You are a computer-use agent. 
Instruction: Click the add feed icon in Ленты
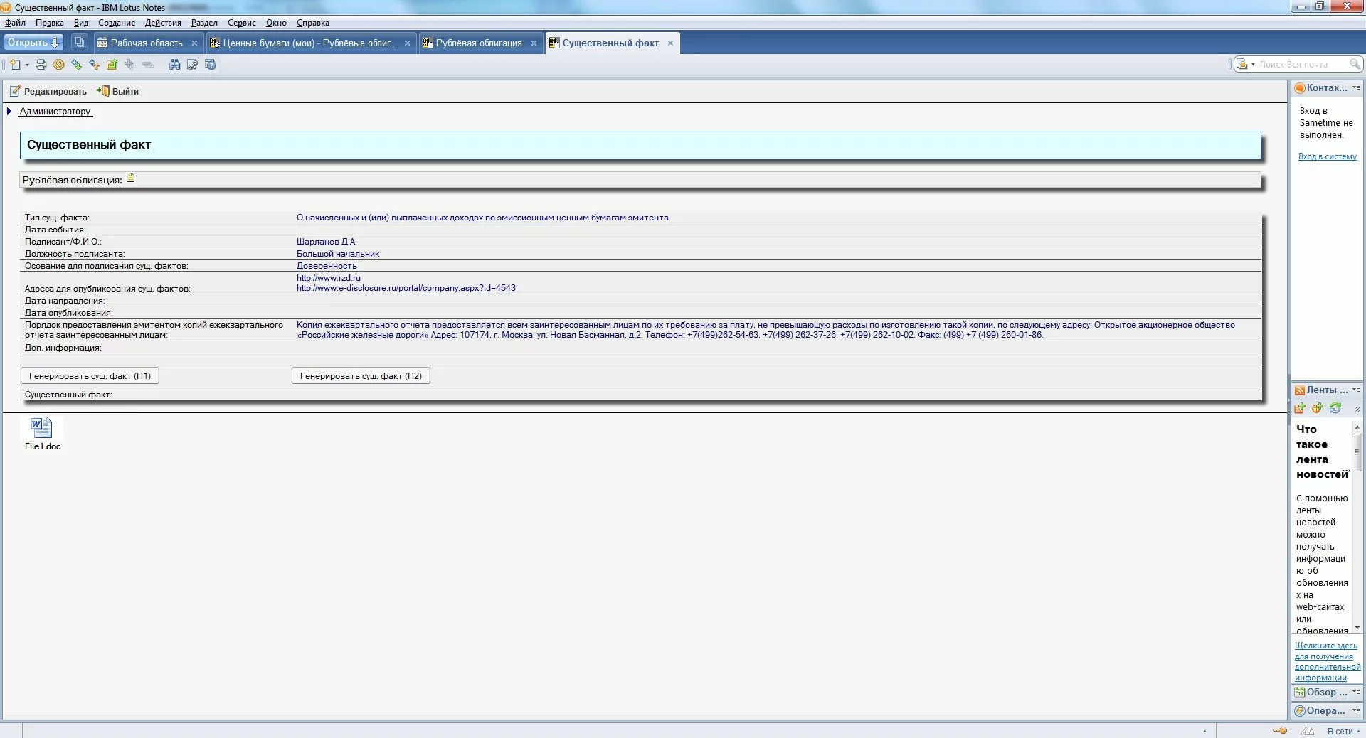coord(1300,408)
